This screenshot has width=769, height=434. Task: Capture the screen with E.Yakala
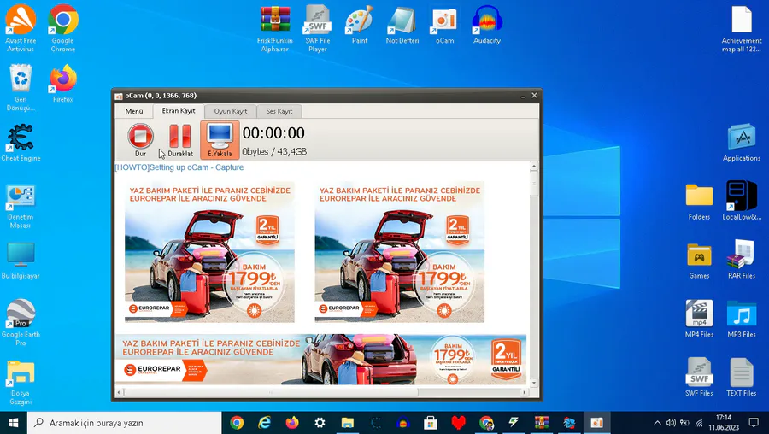220,140
